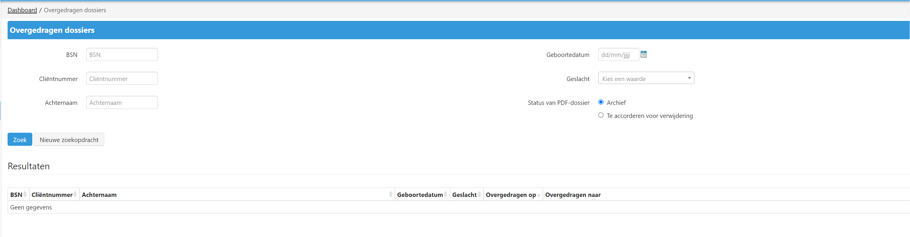Click the Geslacht dropdown arrow
This screenshot has width=910, height=237.
point(689,78)
